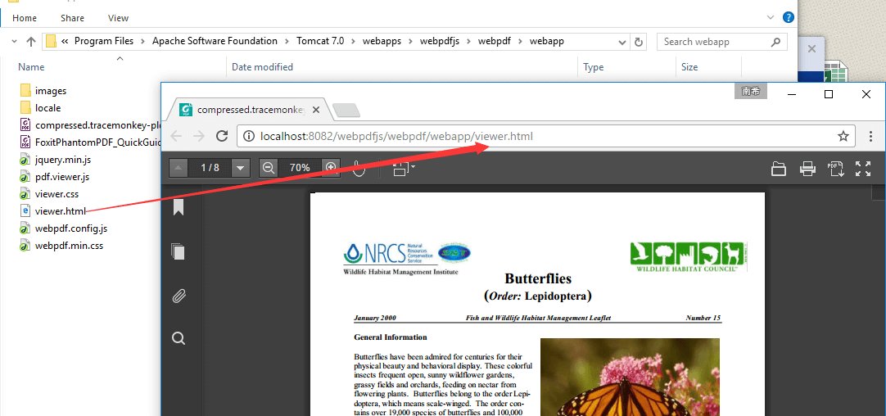Open address bar history dropdown in Explorer
The image size is (886, 416).
[x=622, y=42]
